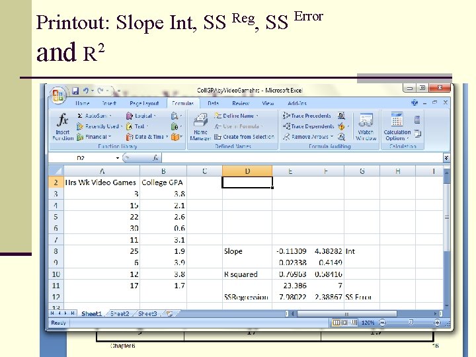
Task: Open Recently Used functions dropdown
Action: tap(122, 126)
